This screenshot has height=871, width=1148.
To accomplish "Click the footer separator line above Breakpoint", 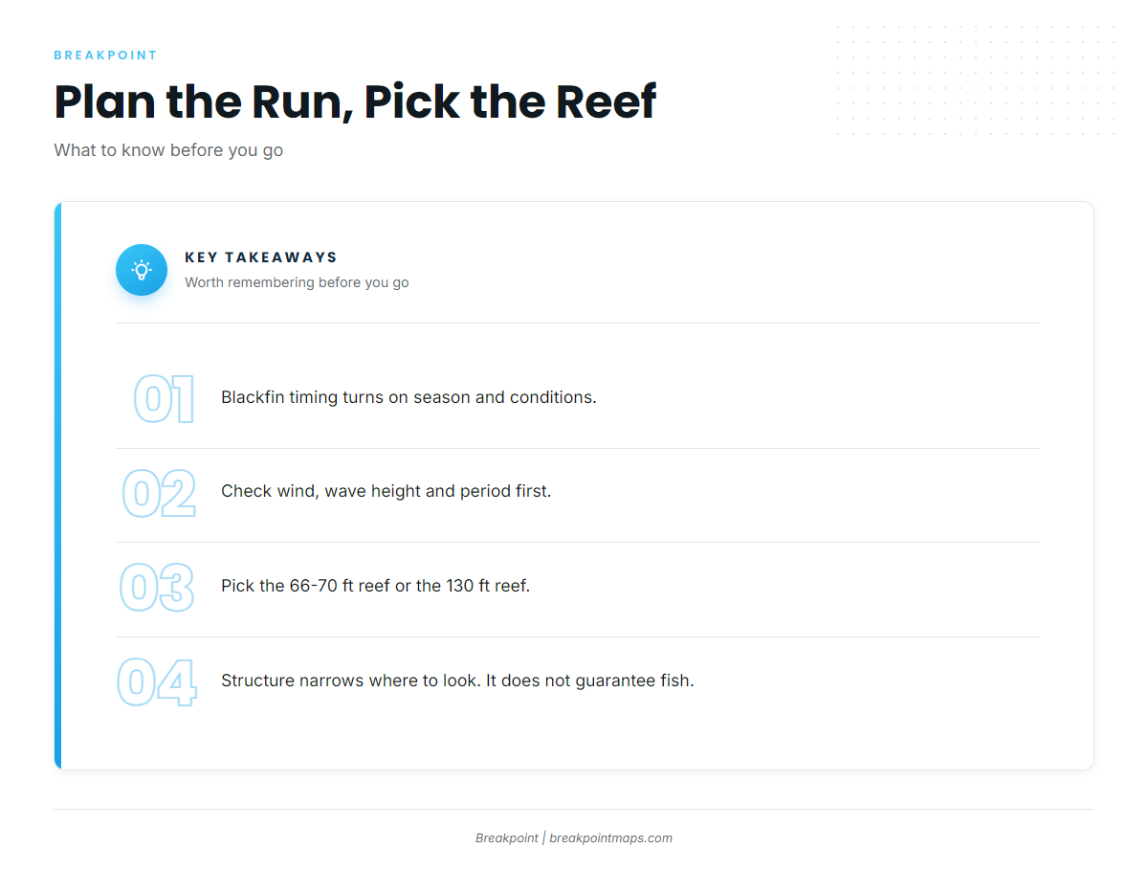I will [x=574, y=810].
